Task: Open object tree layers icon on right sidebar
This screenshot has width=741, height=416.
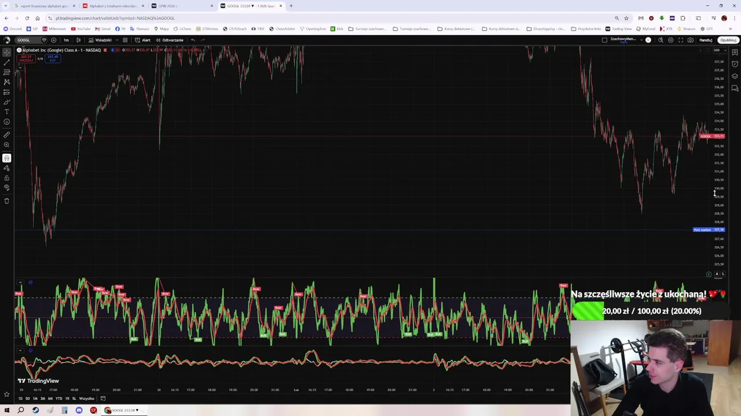Action: 735,76
